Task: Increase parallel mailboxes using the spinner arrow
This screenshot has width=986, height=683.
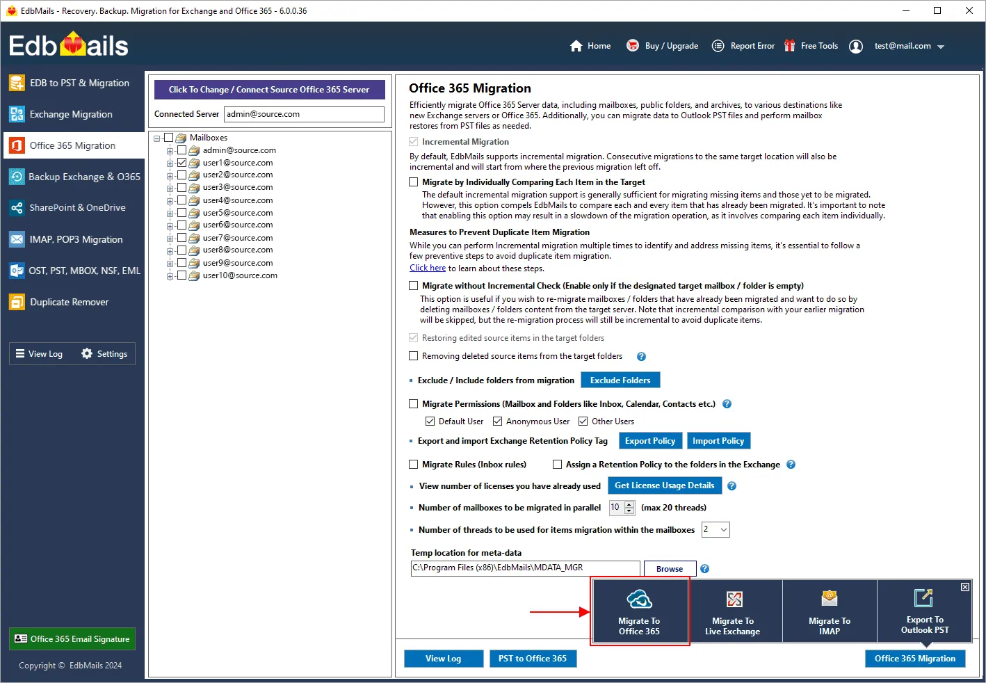Action: 630,504
